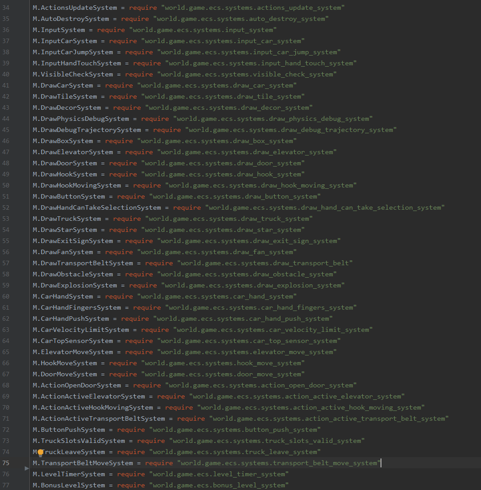Click the gutter arrow marker below line 75
This screenshot has height=490, width=481.
(x=27, y=468)
